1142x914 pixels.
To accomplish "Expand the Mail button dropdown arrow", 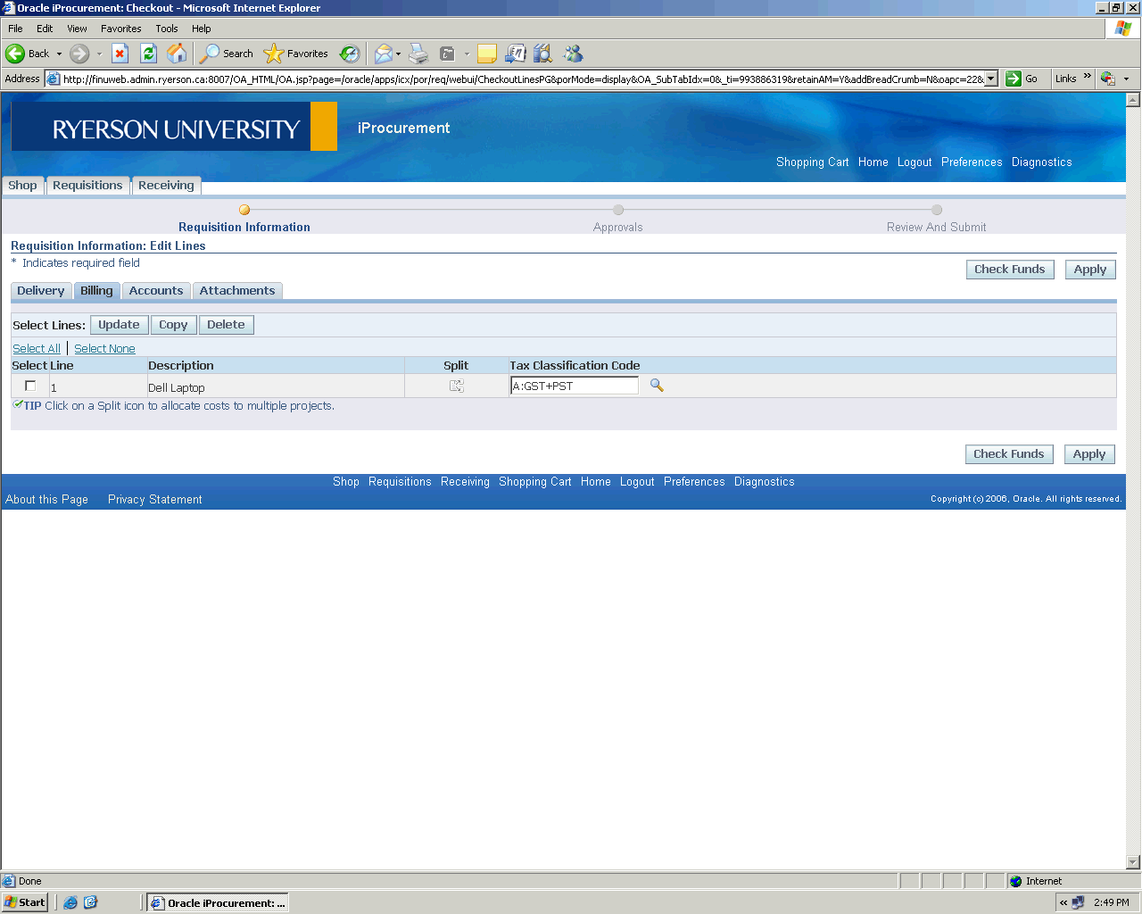I will (398, 54).
